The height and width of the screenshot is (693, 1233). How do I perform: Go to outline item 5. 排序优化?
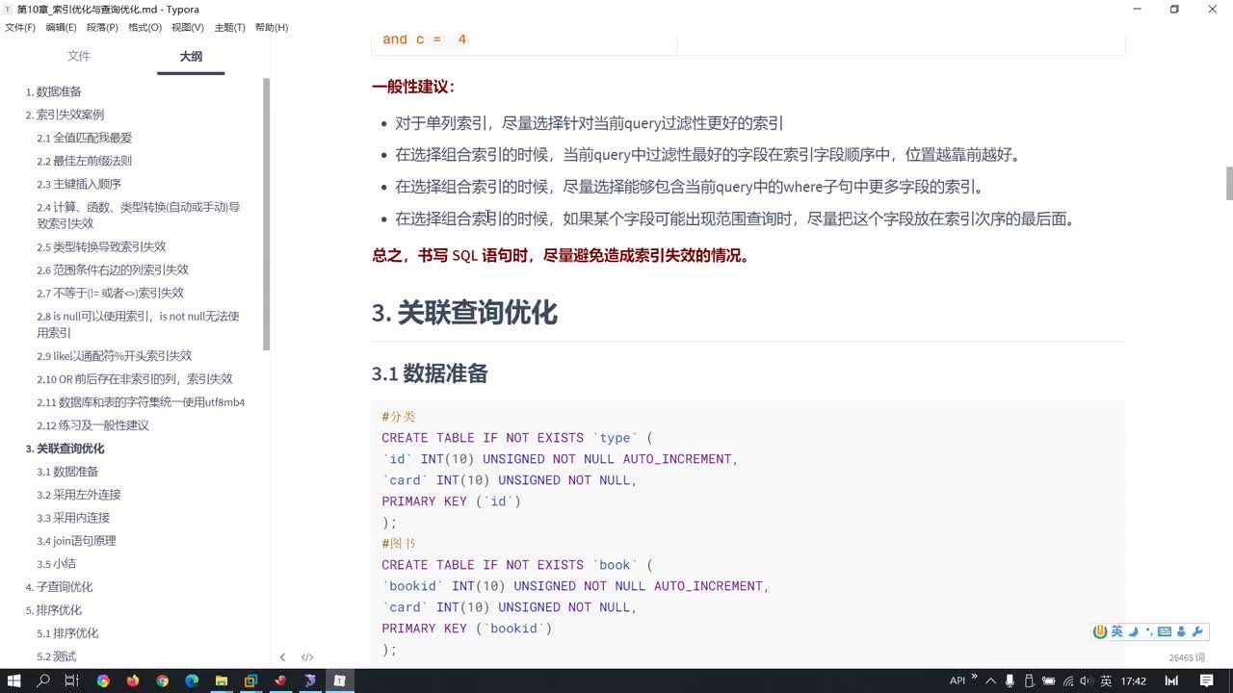(53, 609)
